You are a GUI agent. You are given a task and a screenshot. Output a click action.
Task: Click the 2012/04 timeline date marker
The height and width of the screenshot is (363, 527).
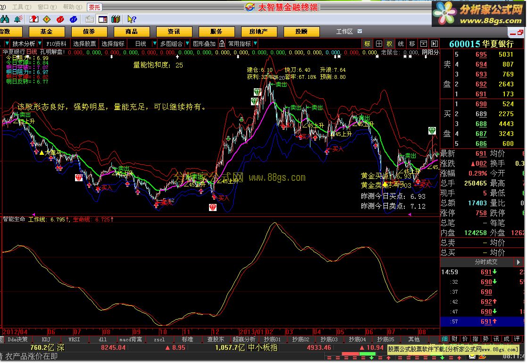click(x=15, y=332)
